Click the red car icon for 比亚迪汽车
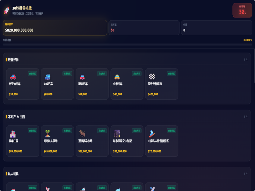 (x=13, y=77)
